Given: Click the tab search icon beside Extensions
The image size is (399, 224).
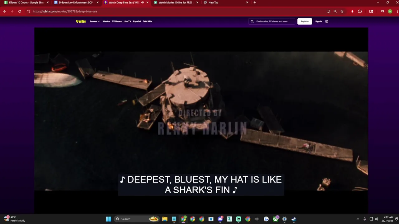Looking at the screenshot, I should point(371,11).
